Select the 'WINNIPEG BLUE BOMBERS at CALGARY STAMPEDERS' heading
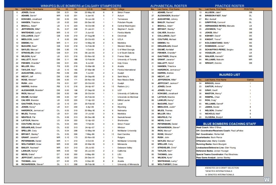The image size is (276, 185). click(x=81, y=6)
